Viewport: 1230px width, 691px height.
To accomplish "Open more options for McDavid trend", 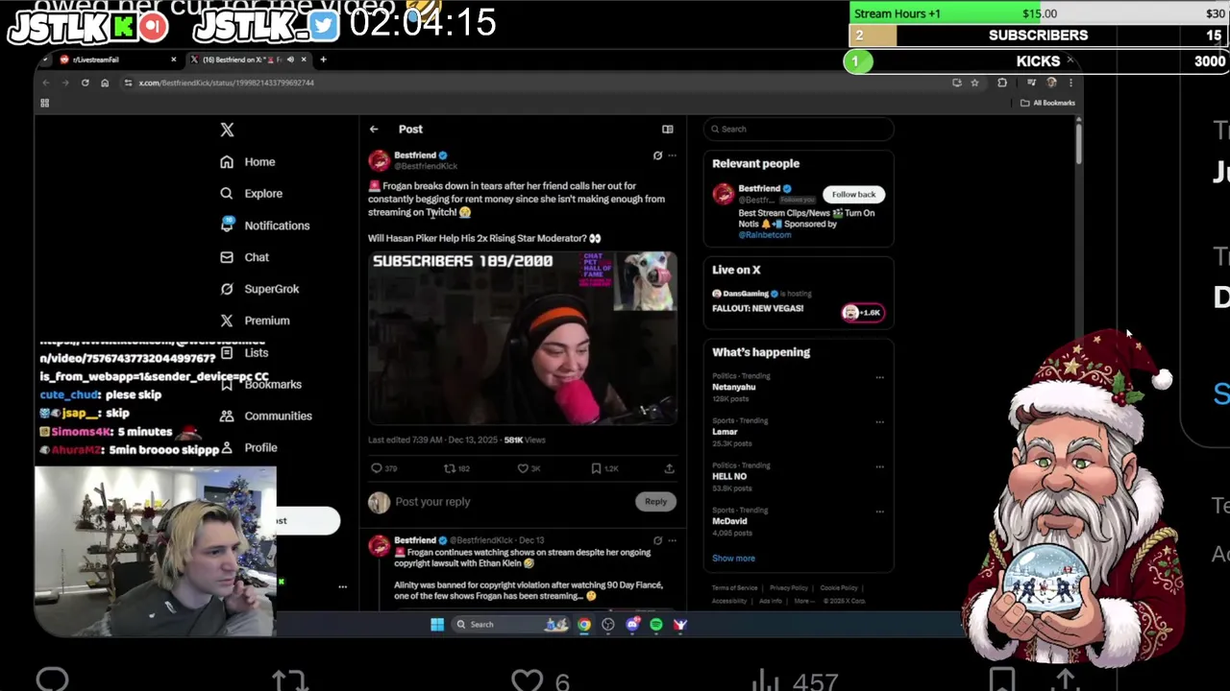I will (879, 512).
